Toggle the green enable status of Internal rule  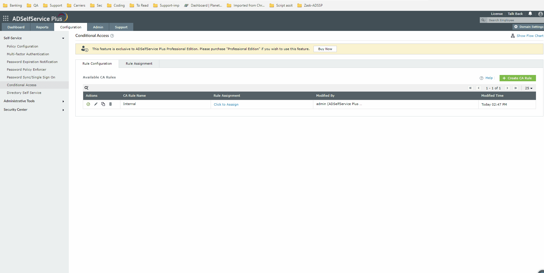pyautogui.click(x=88, y=104)
